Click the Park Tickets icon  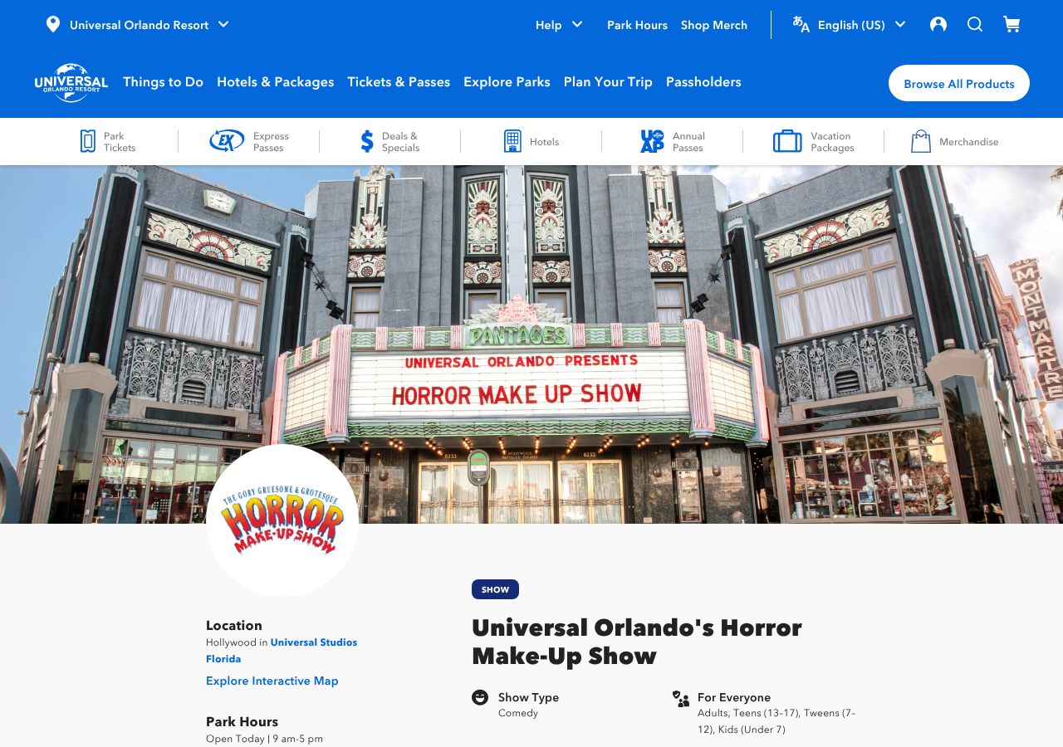click(88, 141)
